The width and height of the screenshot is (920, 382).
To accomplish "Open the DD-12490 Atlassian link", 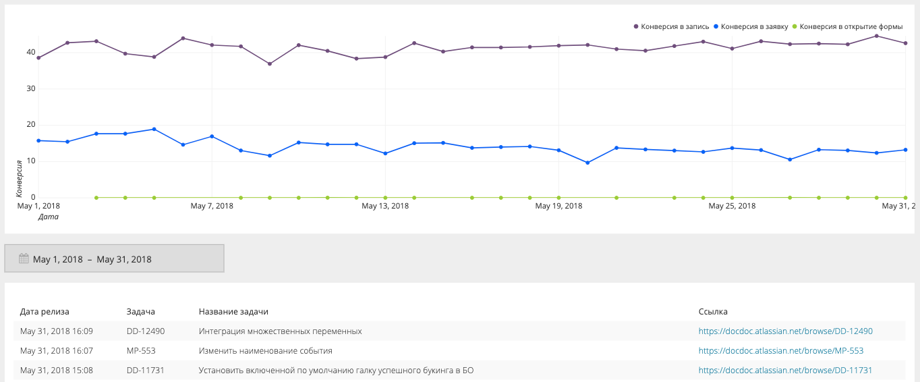I will 785,331.
